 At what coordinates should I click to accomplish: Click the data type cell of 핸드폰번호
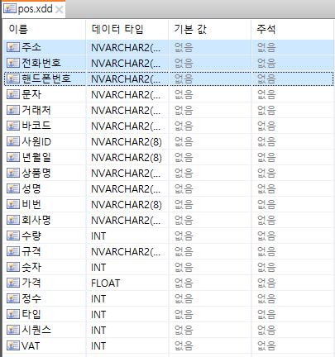click(127, 79)
